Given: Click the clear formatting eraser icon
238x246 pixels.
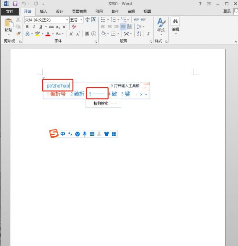Looking at the screenshot, I should click(x=74, y=27).
